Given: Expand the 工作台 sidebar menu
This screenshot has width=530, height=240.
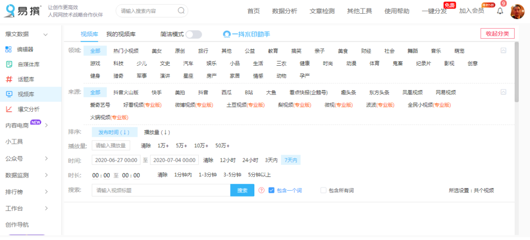Looking at the screenshot, I should point(46,208).
